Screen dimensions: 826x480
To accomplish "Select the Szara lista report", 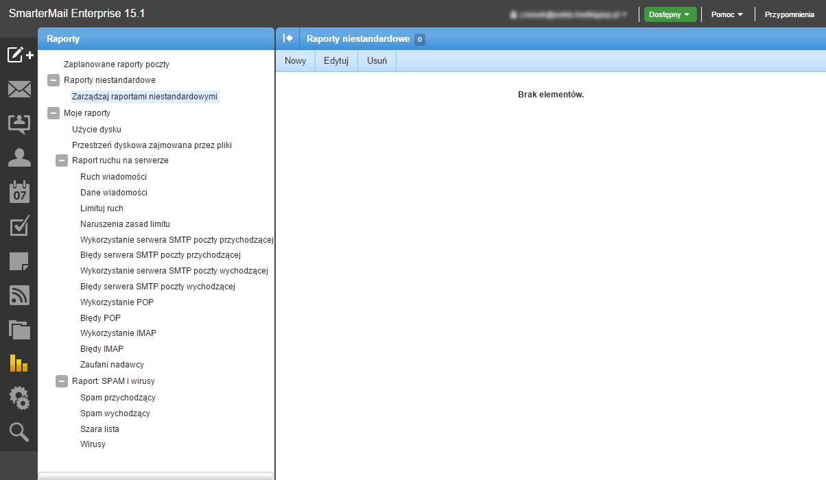I will [x=100, y=429].
